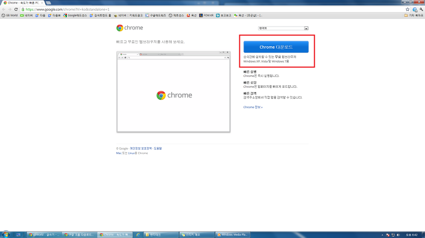Switch to gbWorld taskbar Chrome window
The image size is (425, 238).
(x=44, y=235)
